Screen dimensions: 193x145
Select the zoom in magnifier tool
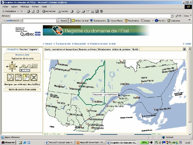click(23, 66)
